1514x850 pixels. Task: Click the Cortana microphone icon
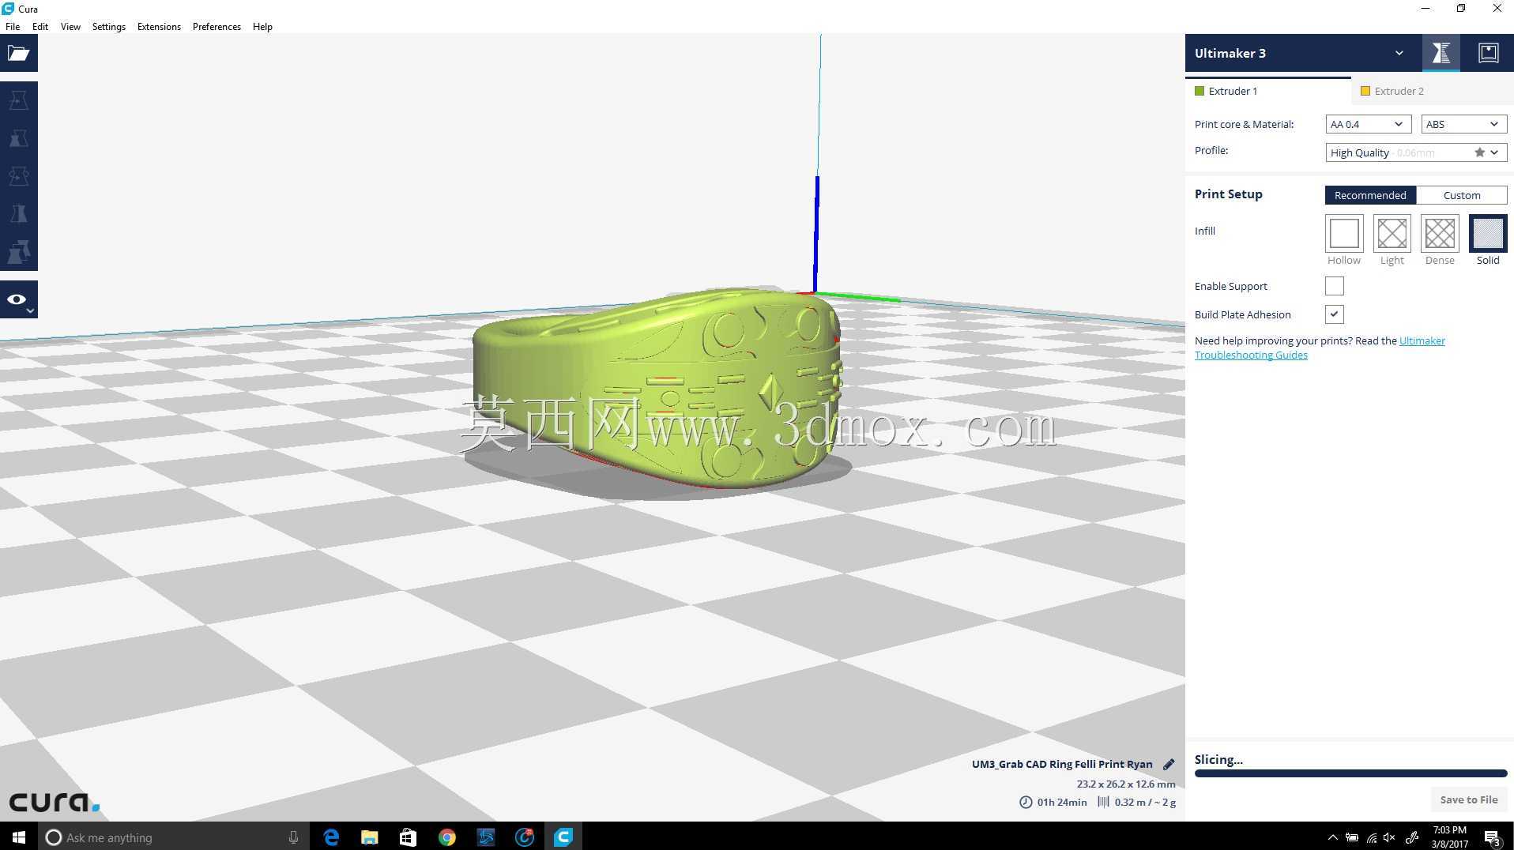click(x=293, y=837)
